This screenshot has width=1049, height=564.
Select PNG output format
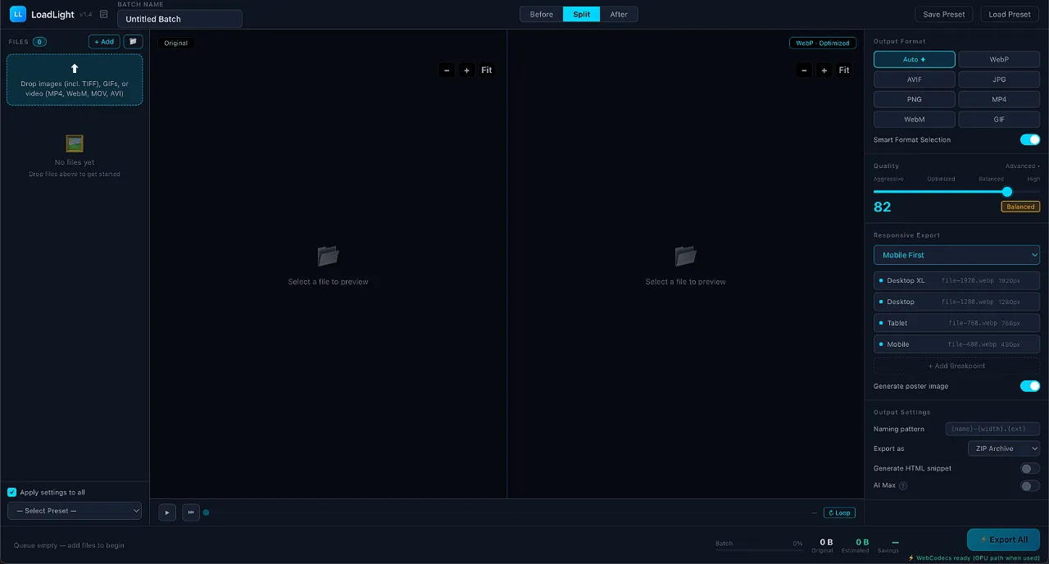pos(915,99)
